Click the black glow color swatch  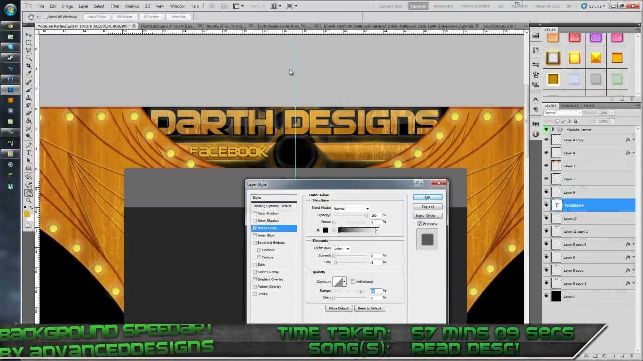(325, 230)
